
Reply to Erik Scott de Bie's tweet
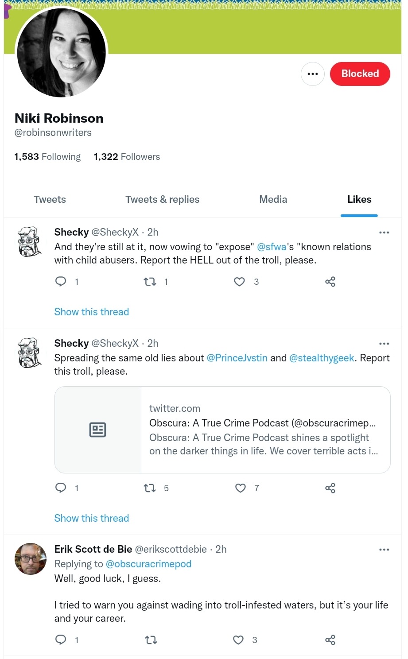pos(61,640)
